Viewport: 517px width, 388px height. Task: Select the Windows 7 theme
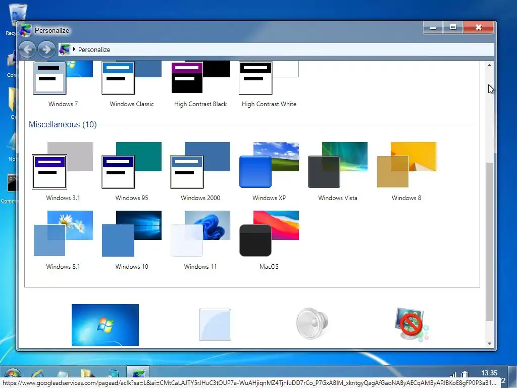[63, 84]
